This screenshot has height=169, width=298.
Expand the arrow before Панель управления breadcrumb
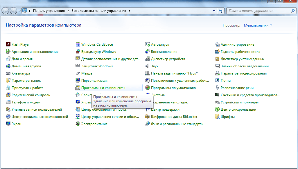tap(30, 11)
